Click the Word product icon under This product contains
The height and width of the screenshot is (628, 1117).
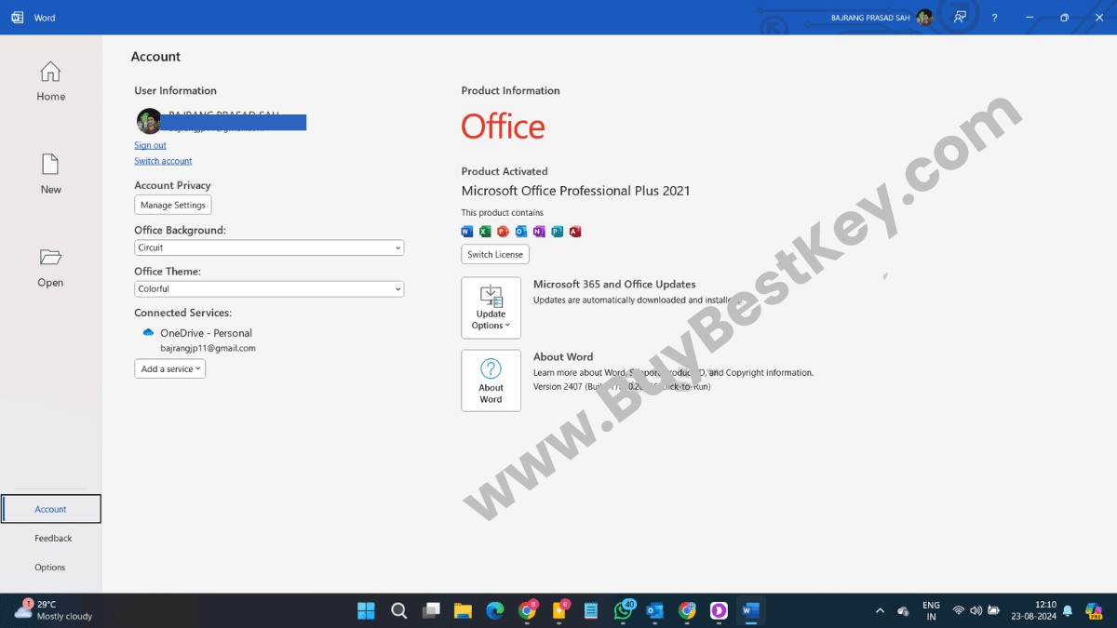click(x=467, y=232)
